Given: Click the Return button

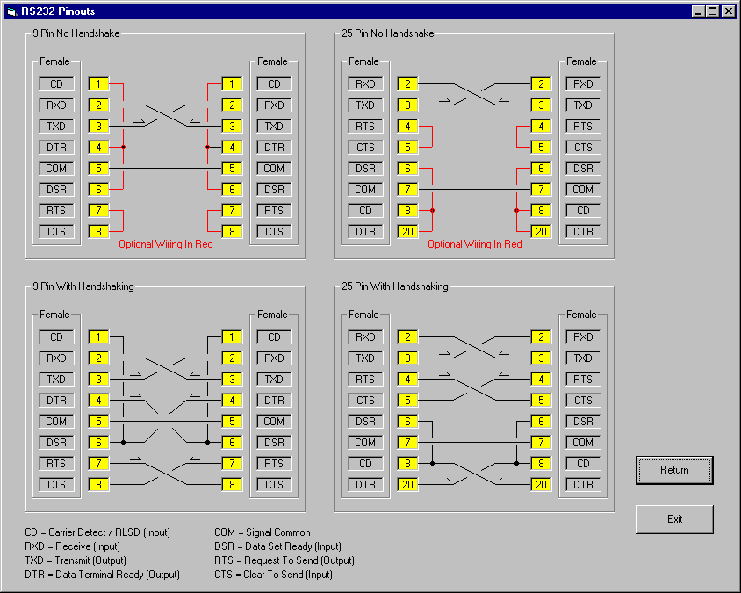Looking at the screenshot, I should tap(674, 470).
